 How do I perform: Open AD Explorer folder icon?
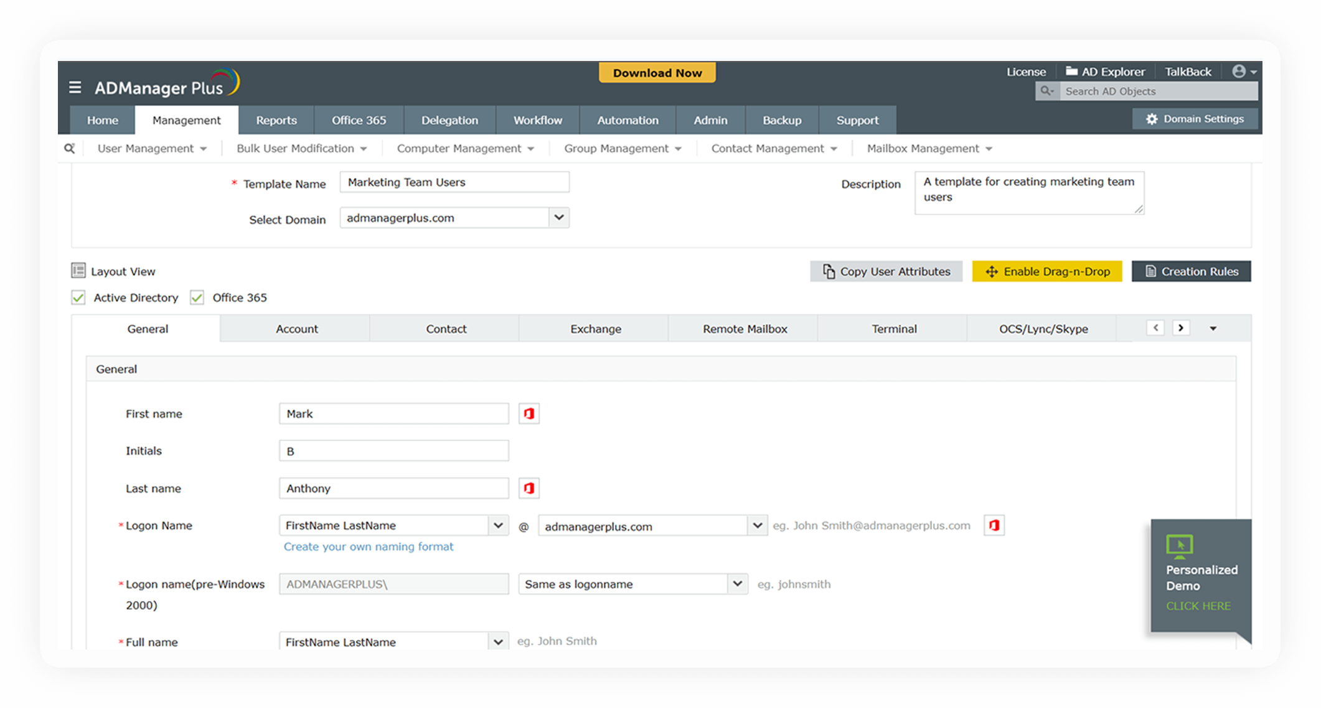tap(1071, 72)
